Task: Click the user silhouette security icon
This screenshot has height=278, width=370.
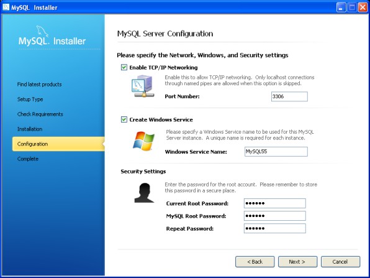Action: [144, 193]
